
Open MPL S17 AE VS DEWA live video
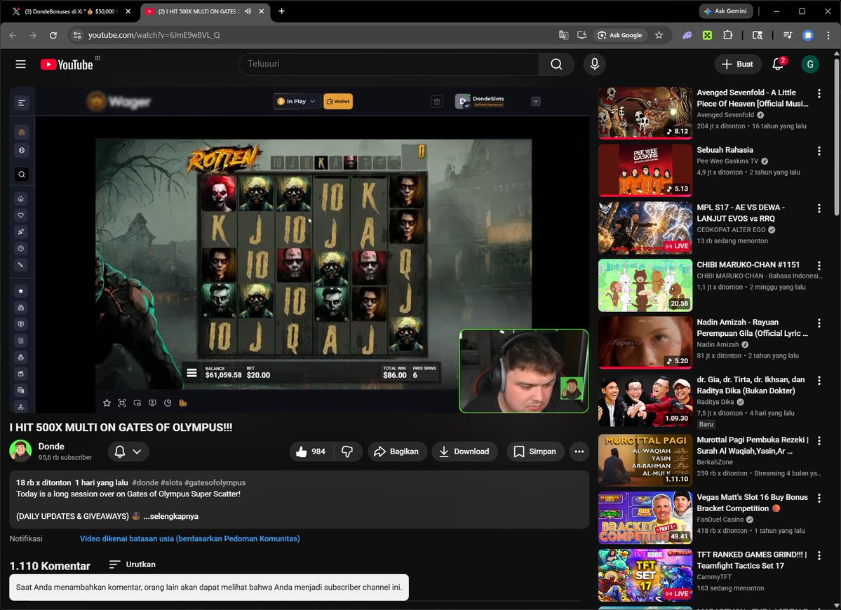[x=645, y=228]
